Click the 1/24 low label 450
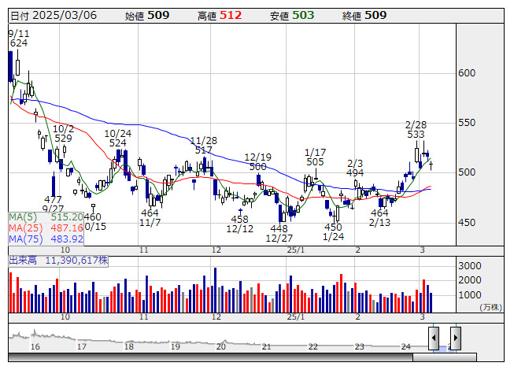 tap(333, 227)
